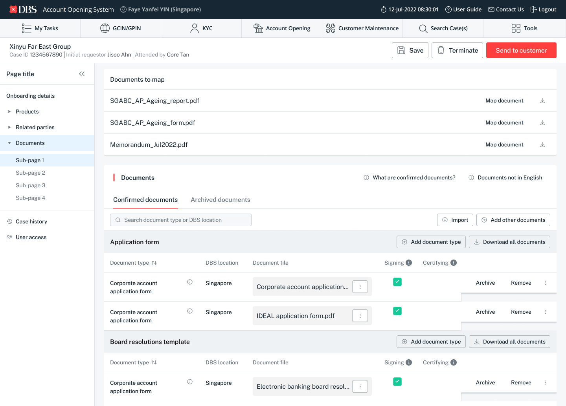566x406 pixels.
Task: Open the Account Opening menu
Action: click(282, 28)
